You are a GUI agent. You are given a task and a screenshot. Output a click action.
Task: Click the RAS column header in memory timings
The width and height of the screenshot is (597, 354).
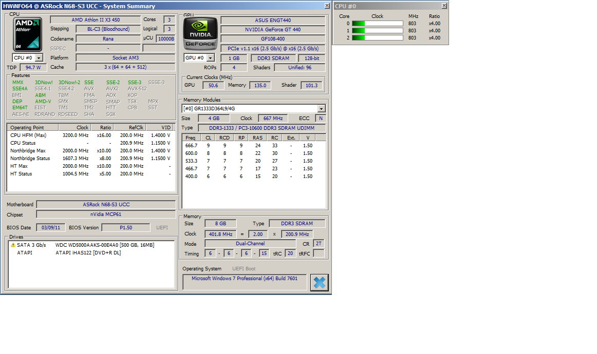click(257, 137)
